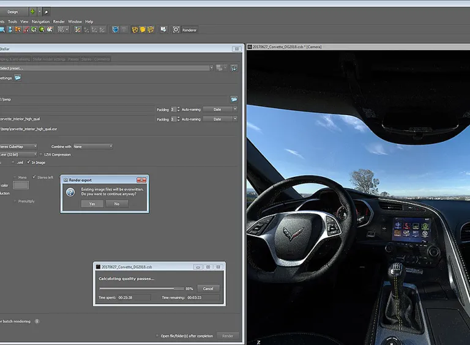The image size is (470, 345).
Task: Click the render target icon beside Renderer
Action: [176, 29]
